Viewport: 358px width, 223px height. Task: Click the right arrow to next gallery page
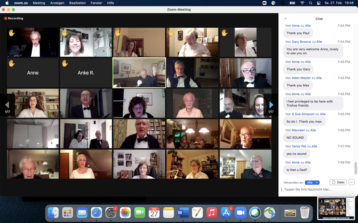pos(271,105)
